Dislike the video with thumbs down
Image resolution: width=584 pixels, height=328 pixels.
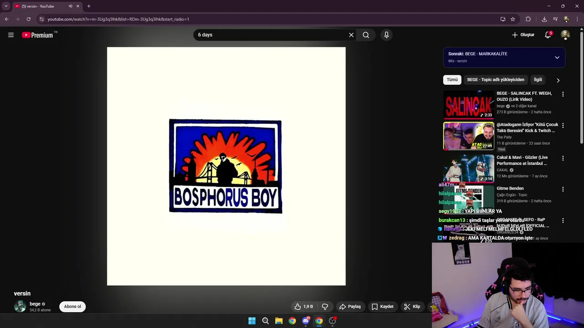(325, 307)
